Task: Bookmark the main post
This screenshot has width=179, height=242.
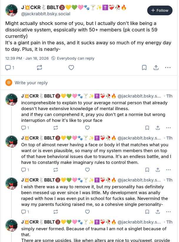Action: click(144, 68)
